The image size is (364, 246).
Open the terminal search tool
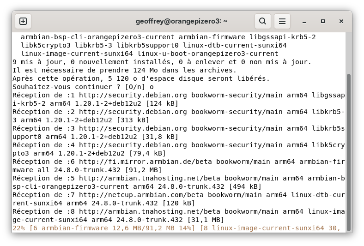[x=262, y=21]
